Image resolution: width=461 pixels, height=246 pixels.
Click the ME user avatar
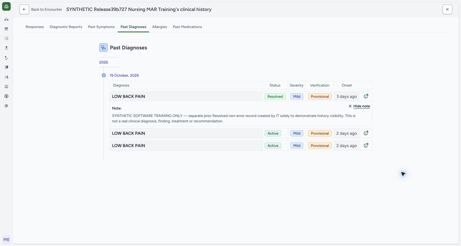coord(6,240)
